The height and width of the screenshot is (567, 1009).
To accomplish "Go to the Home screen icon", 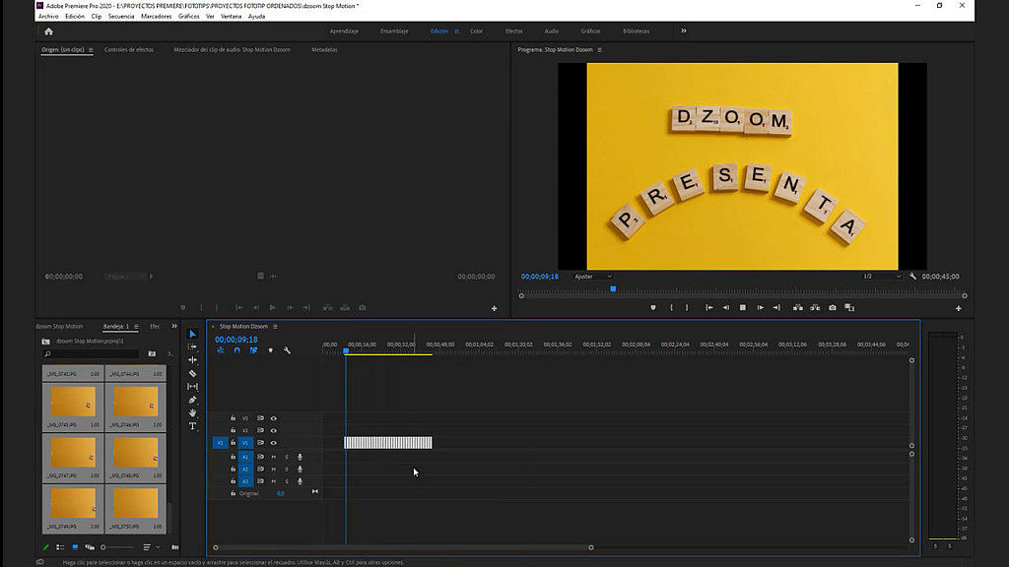I will [x=48, y=31].
